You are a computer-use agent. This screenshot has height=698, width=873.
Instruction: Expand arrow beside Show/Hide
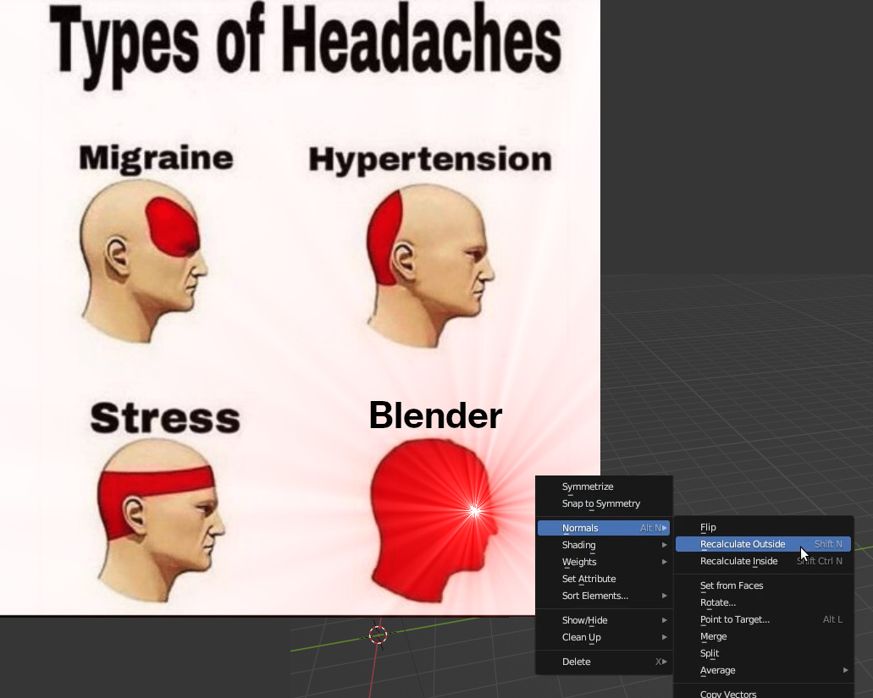tap(664, 620)
